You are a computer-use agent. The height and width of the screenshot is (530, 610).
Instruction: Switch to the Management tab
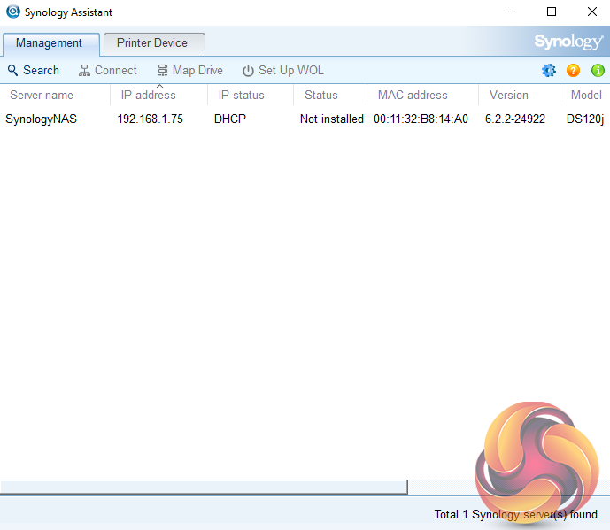(x=51, y=43)
